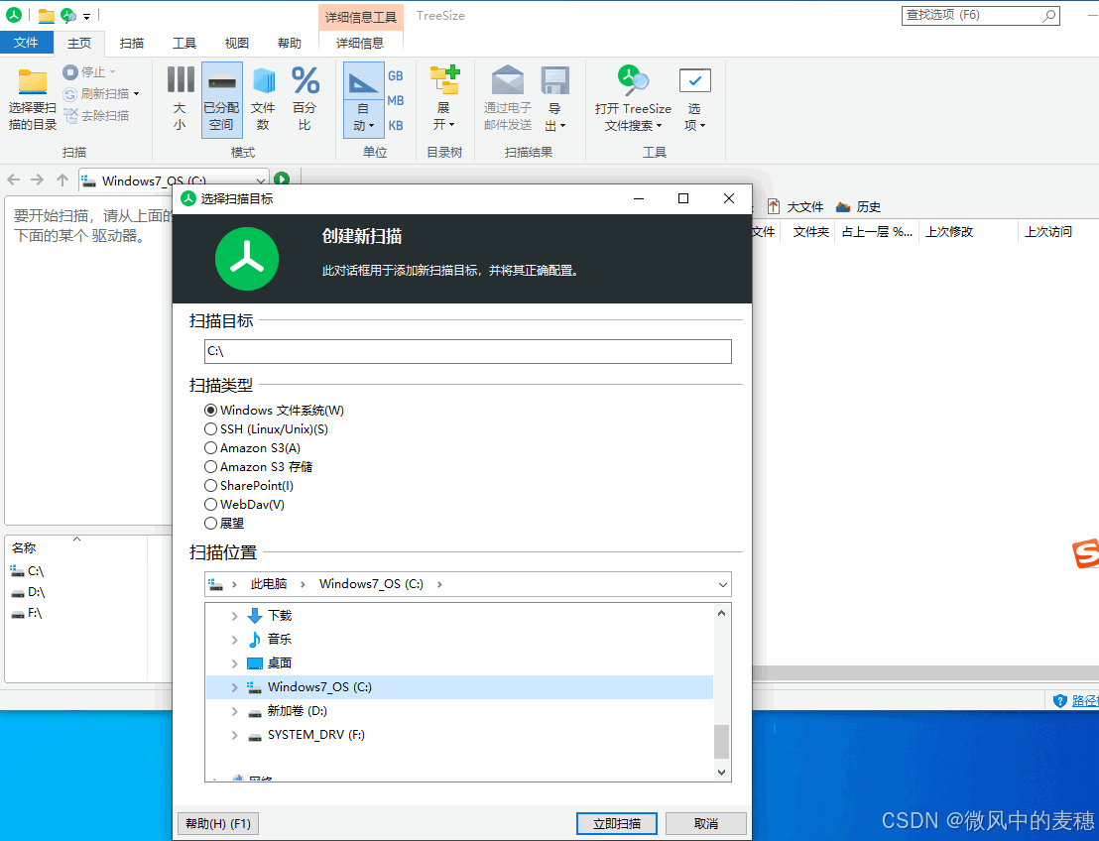Open the 大文件 tab
Screen dimensions: 1099x841
click(794, 206)
